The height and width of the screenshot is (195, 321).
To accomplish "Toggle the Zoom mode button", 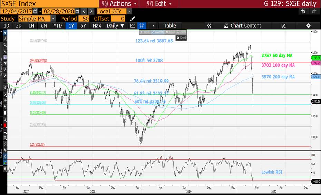I will [181, 32].
